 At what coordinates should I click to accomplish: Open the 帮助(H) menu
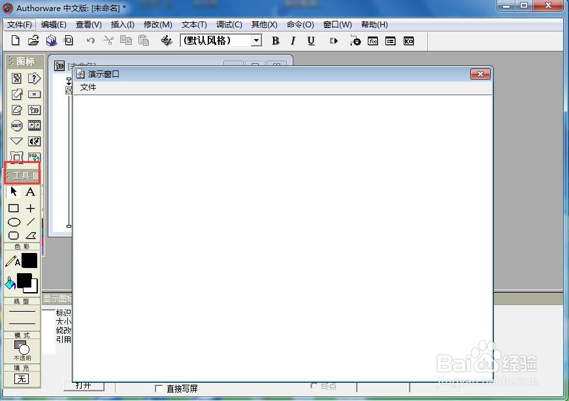coord(374,25)
